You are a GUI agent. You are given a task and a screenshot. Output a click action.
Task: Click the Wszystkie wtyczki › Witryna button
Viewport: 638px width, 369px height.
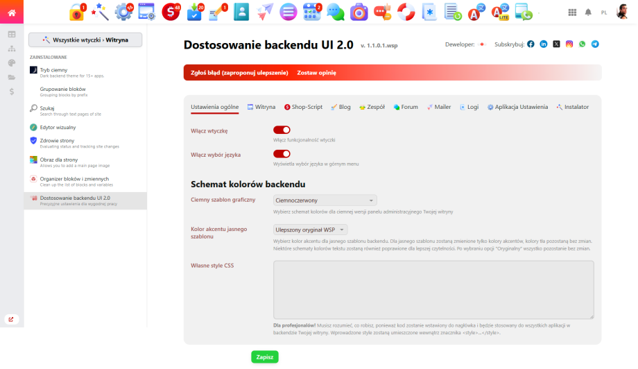tap(85, 40)
